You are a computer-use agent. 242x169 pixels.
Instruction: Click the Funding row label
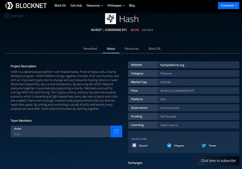[x=137, y=116]
